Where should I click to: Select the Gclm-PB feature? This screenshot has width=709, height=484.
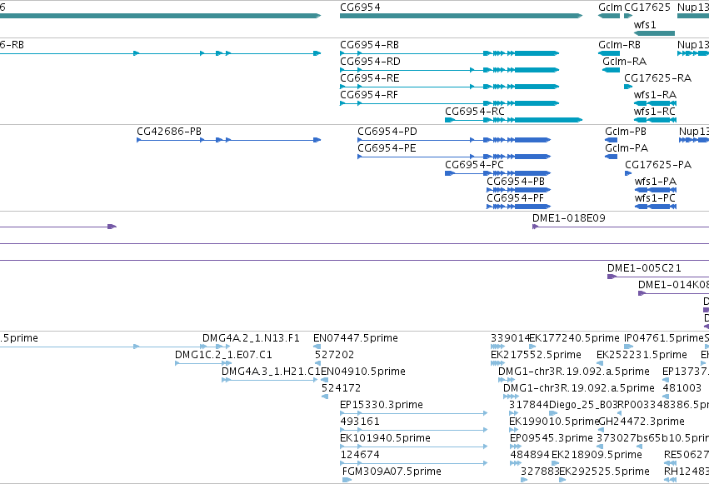coord(612,140)
